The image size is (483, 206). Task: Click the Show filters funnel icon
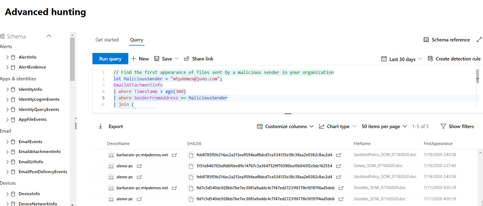click(443, 127)
